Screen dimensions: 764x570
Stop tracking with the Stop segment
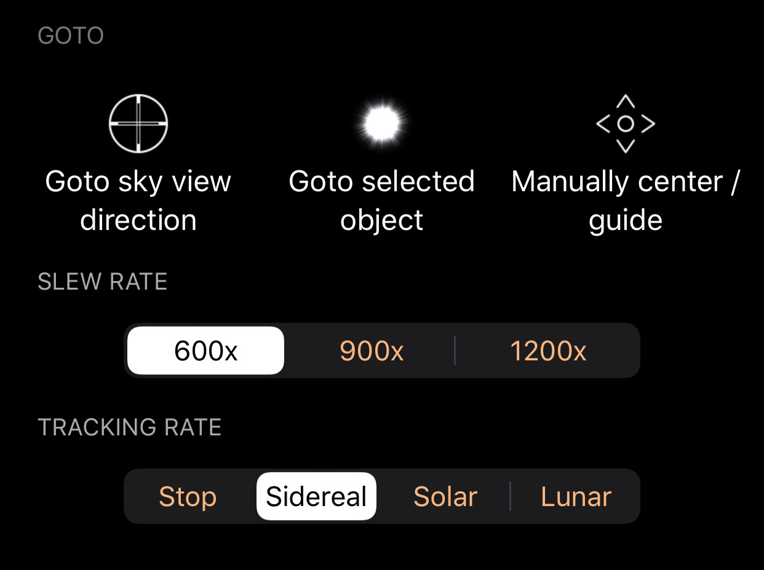[188, 496]
